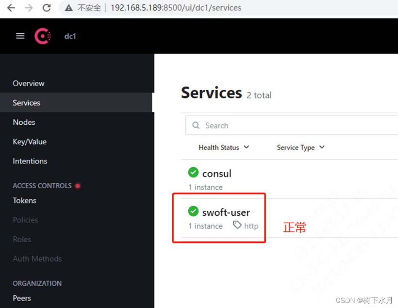This screenshot has width=398, height=308.
Task: Click '1 instance' under consul
Action: (206, 187)
